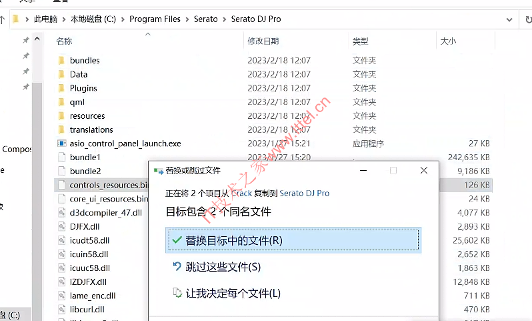
Task: Select the translations folder name
Action: pos(91,129)
